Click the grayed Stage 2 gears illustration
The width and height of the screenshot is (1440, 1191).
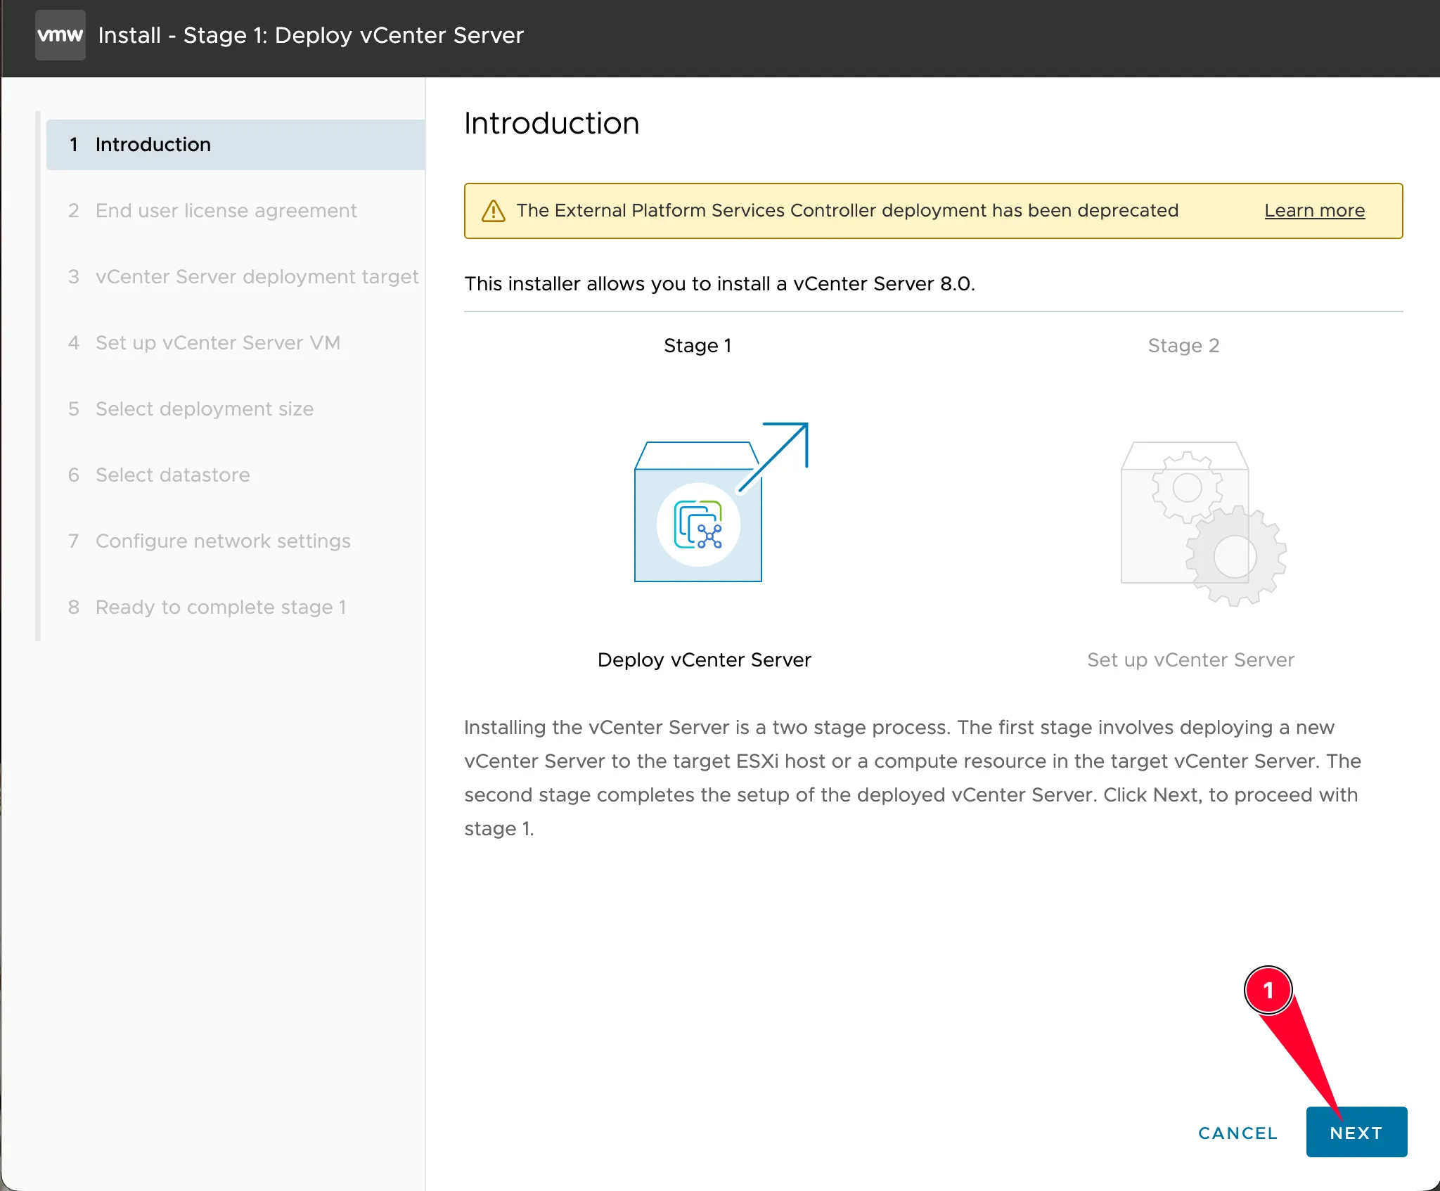click(x=1204, y=524)
